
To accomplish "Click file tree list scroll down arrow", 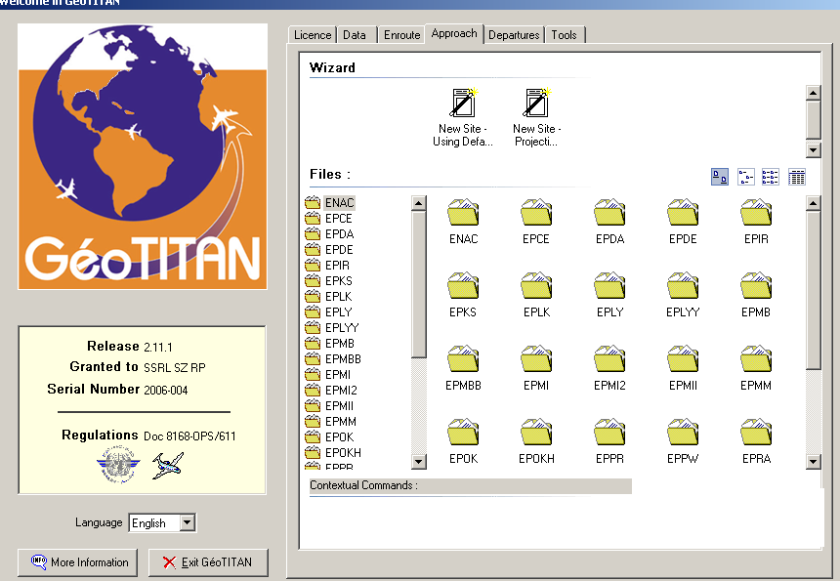I will (x=418, y=461).
